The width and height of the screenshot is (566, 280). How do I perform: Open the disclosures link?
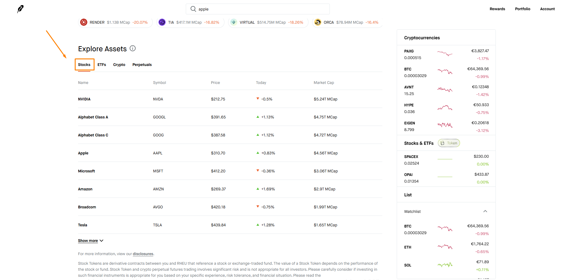pos(143,254)
